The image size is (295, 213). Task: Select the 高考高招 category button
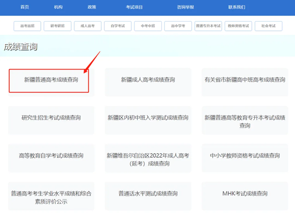(x=27, y=25)
